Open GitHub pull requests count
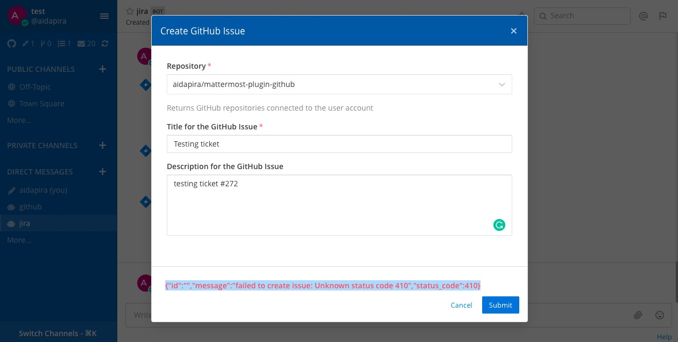The width and height of the screenshot is (678, 342). [x=28, y=43]
